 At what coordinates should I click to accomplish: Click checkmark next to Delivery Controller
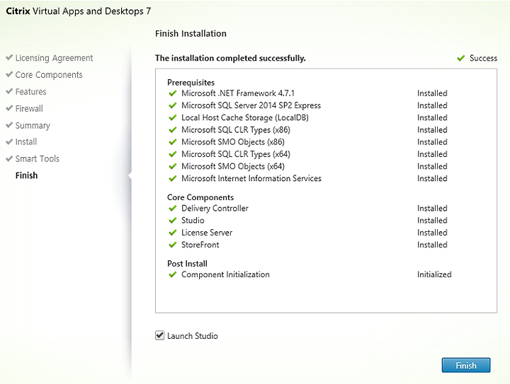click(x=172, y=209)
